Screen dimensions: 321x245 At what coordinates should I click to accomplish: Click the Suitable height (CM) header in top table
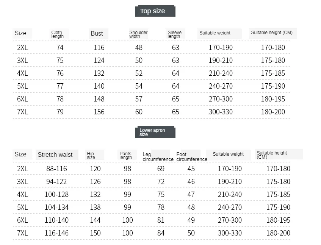tap(272, 33)
